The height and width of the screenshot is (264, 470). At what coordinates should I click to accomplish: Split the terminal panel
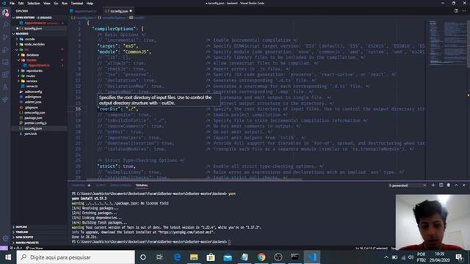(441, 186)
